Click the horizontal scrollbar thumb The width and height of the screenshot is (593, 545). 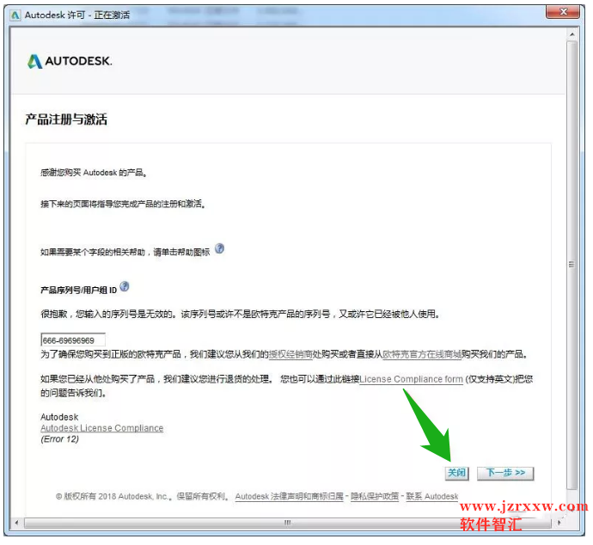coord(287,523)
